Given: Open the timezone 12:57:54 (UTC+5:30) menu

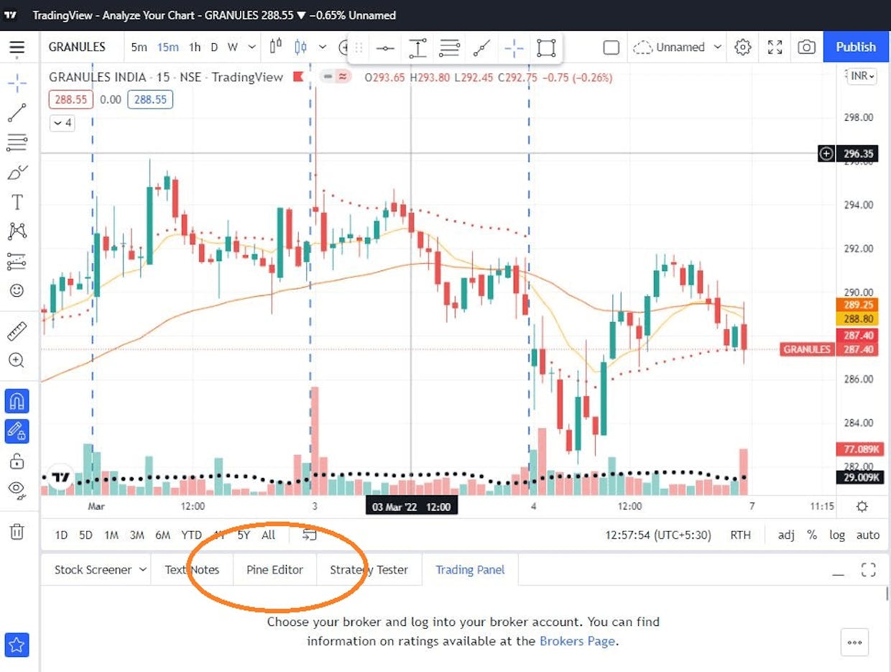Looking at the screenshot, I should (x=658, y=535).
